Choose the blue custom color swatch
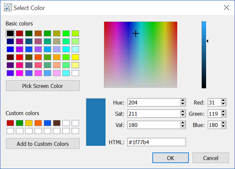 (47, 123)
